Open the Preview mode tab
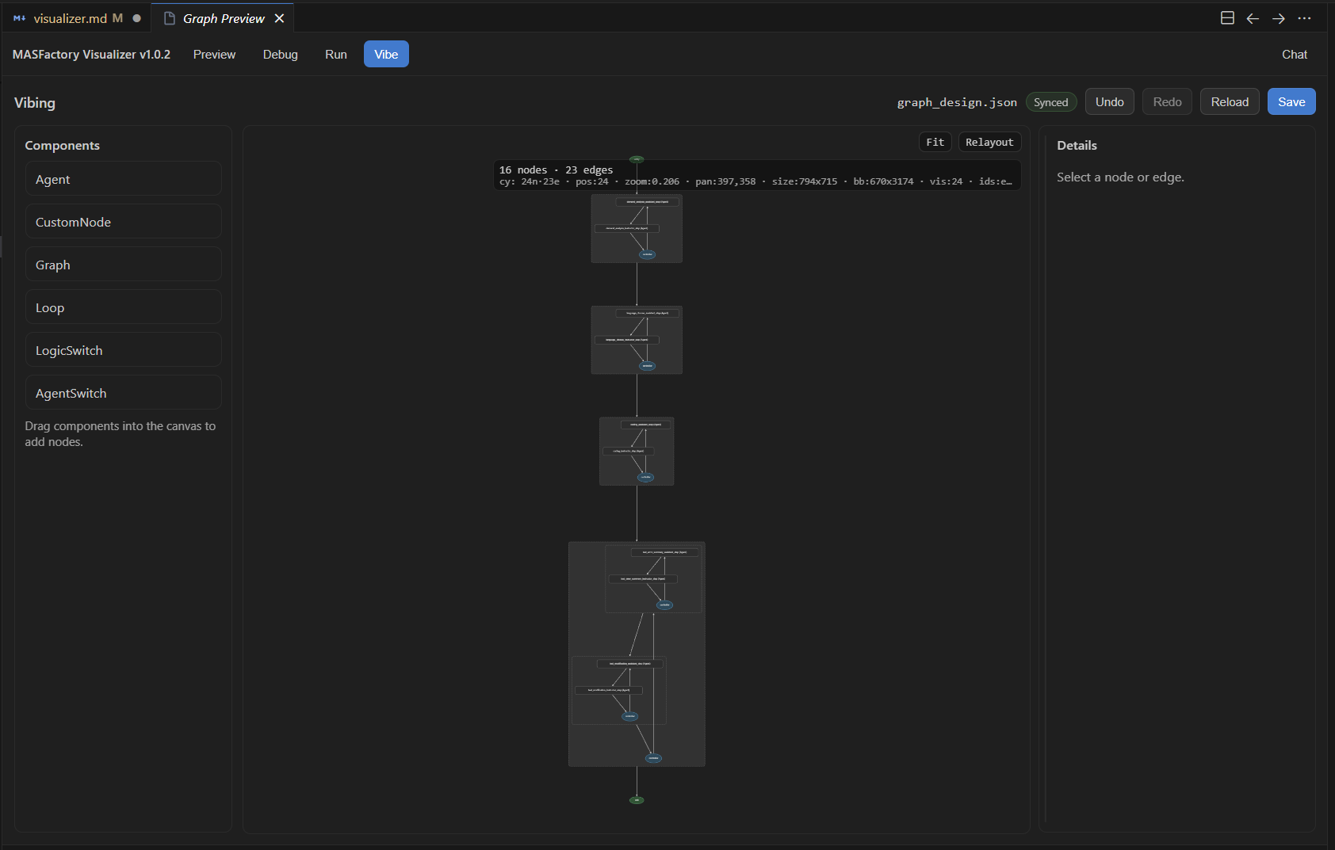 pos(214,55)
